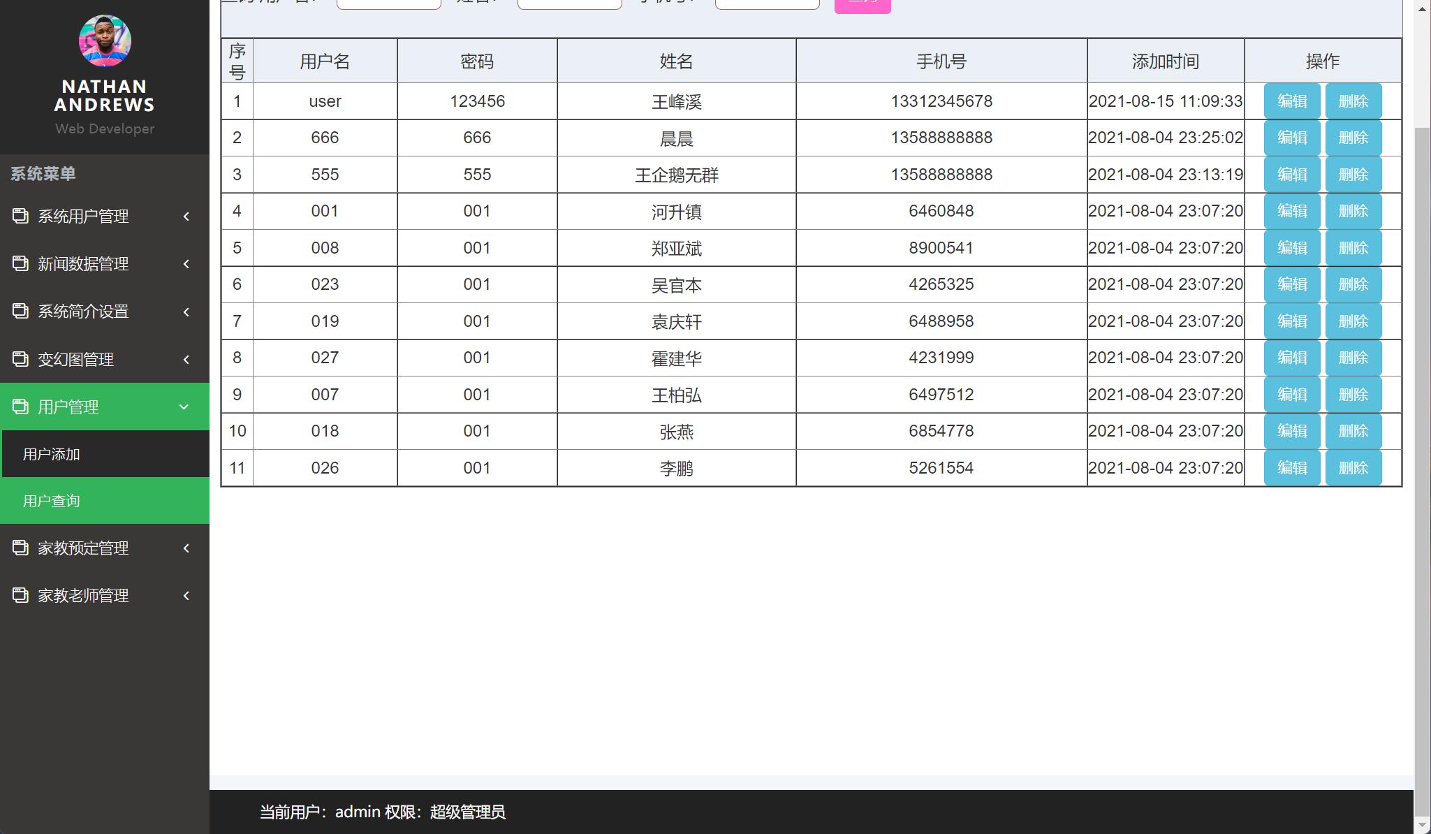Click the phone number search field
This screenshot has width=1431, height=834.
(x=767, y=3)
